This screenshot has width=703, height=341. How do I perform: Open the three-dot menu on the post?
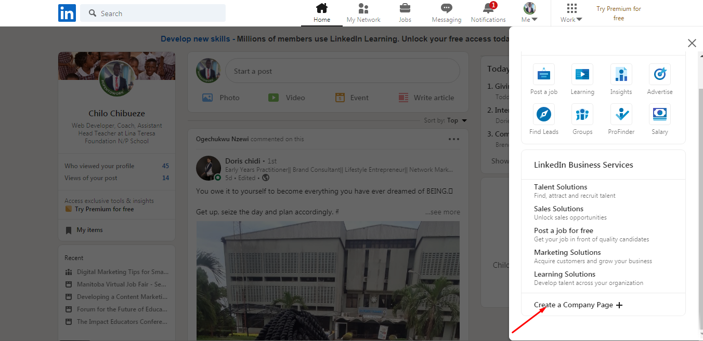454,139
